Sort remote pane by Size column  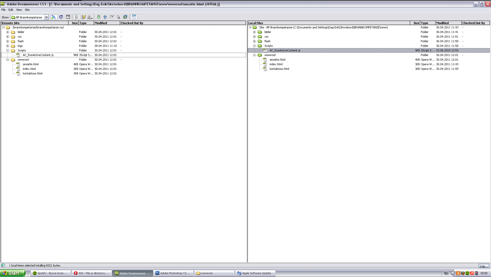click(x=73, y=23)
